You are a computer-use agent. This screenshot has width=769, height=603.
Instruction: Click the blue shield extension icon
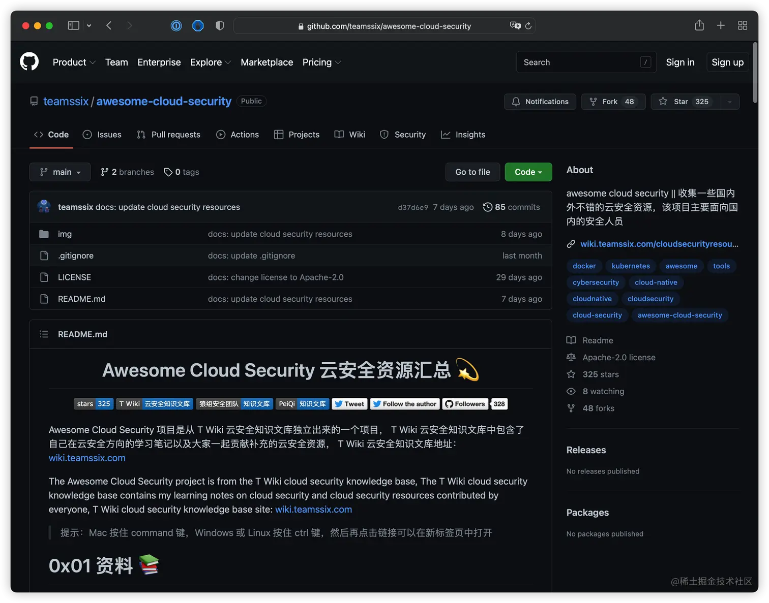click(x=198, y=25)
